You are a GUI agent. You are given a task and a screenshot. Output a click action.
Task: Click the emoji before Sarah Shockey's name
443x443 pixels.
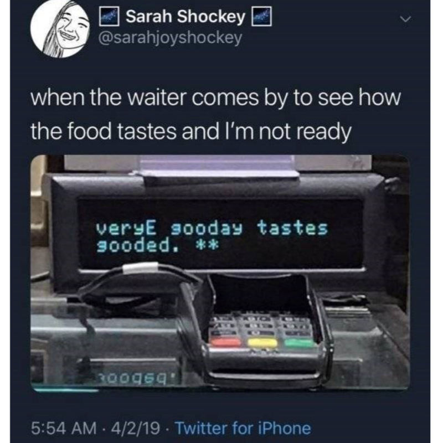pyautogui.click(x=109, y=17)
